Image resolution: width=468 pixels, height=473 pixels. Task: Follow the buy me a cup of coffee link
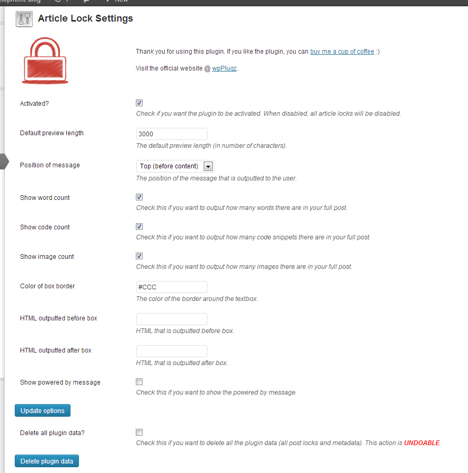tap(342, 51)
